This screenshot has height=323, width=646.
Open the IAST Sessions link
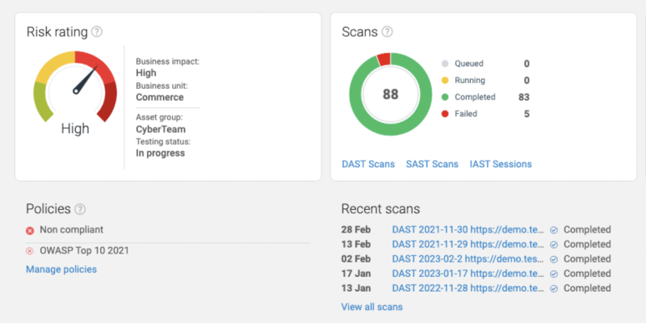click(501, 164)
